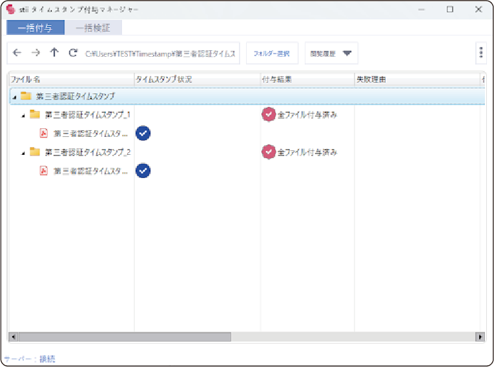This screenshot has height=367, width=494.
Task: Click the horizontal scrollbar right arrow
Action: [480, 337]
